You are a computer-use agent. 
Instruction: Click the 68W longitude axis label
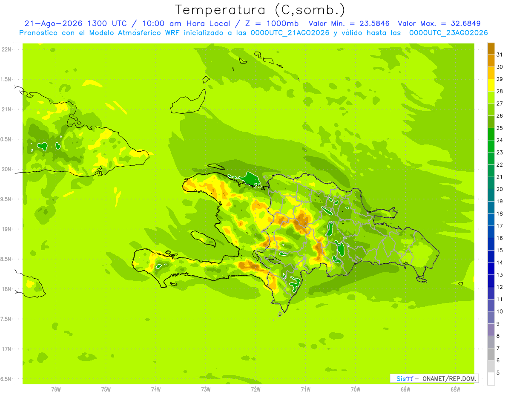tap(455, 389)
